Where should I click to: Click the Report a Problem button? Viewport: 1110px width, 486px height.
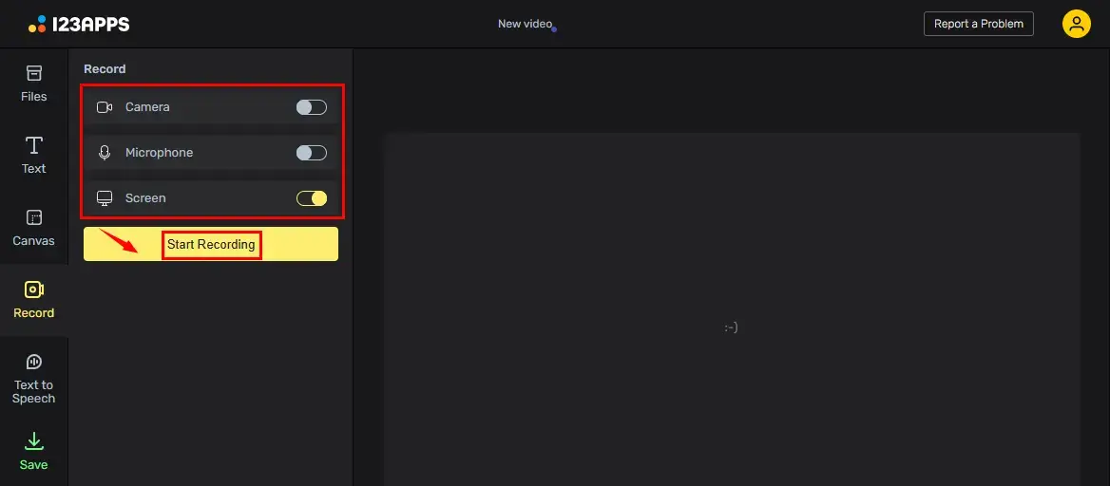pos(978,24)
